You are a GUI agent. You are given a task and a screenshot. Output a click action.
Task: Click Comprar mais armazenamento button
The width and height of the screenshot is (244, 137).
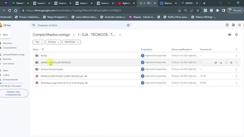13,93
